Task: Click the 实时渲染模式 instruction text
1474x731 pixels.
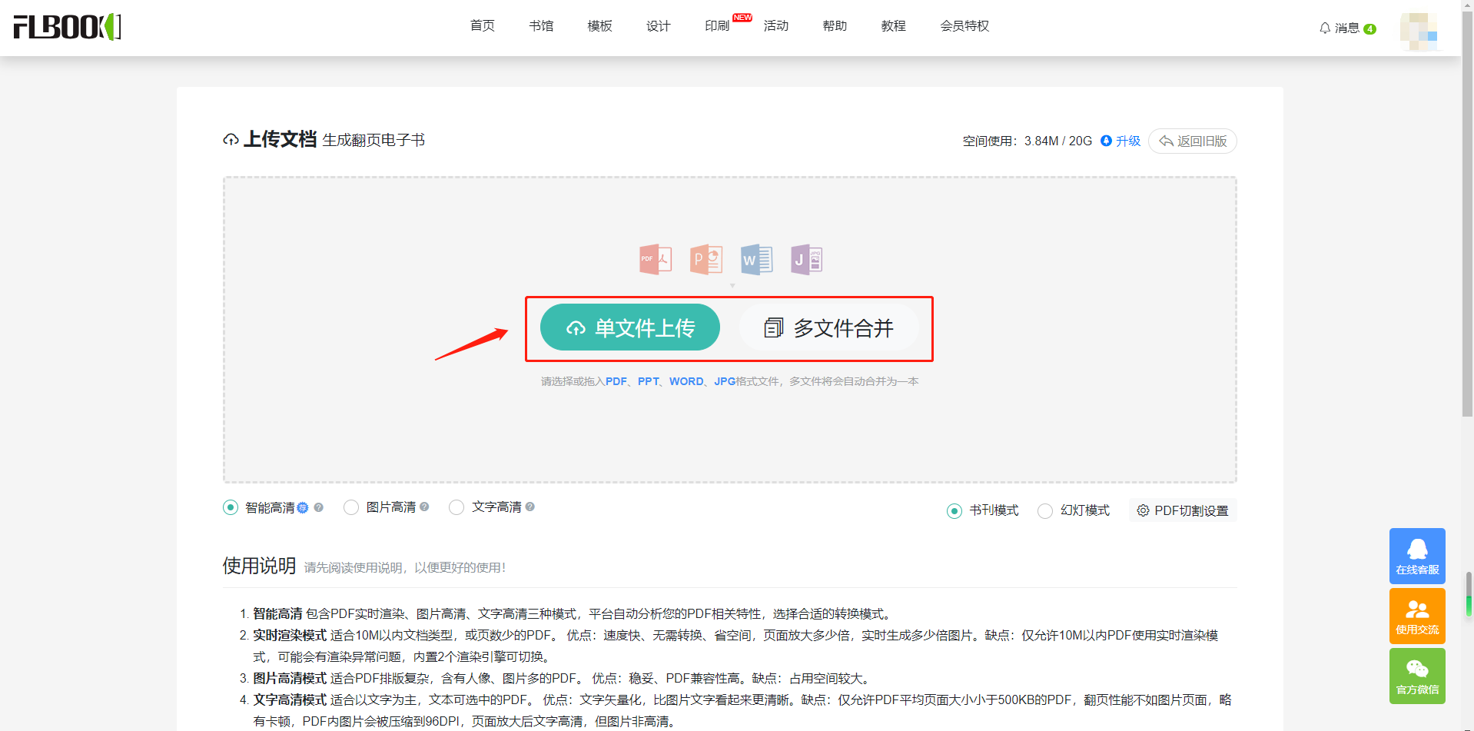Action: click(x=290, y=635)
